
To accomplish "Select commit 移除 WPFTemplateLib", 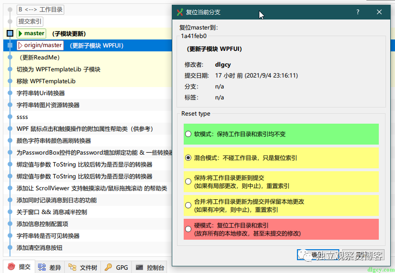I will (x=88, y=81).
